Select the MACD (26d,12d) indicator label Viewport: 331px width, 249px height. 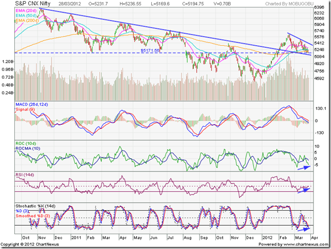[32, 105]
